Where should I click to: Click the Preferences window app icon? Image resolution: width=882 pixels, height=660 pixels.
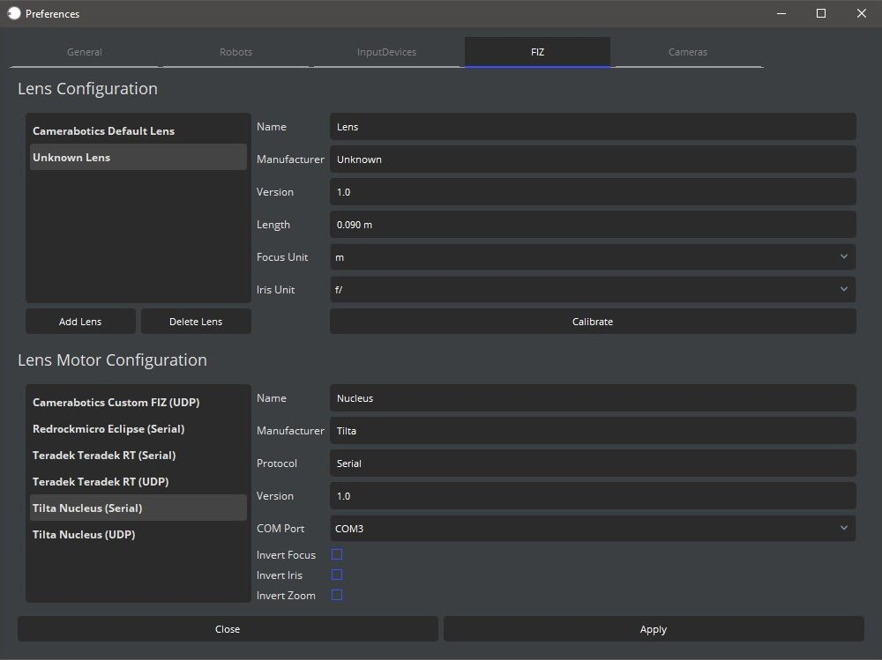pos(14,13)
